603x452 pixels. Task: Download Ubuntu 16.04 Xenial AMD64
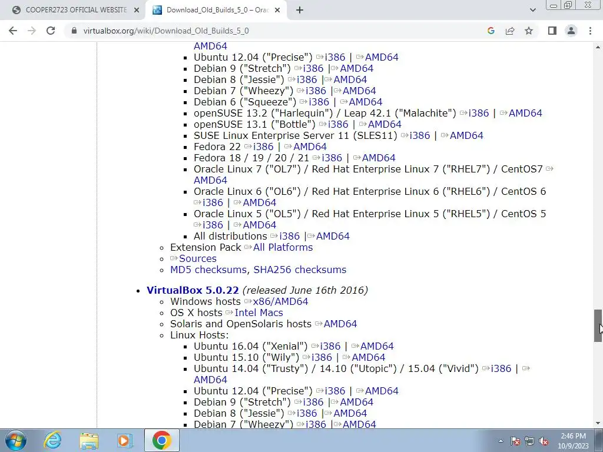click(x=377, y=346)
